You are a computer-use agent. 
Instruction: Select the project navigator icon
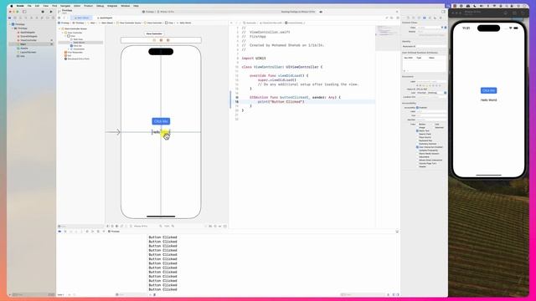9,18
